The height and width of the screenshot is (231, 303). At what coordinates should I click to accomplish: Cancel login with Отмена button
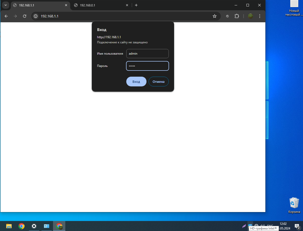tap(159, 82)
